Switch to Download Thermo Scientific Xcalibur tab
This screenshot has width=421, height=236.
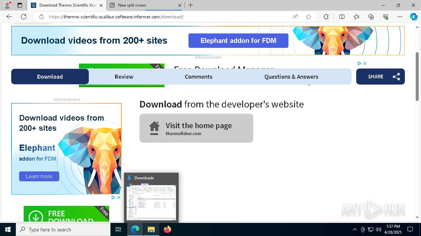(x=67, y=5)
